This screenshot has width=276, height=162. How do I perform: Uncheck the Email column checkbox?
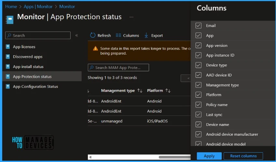pyautogui.click(x=199, y=25)
